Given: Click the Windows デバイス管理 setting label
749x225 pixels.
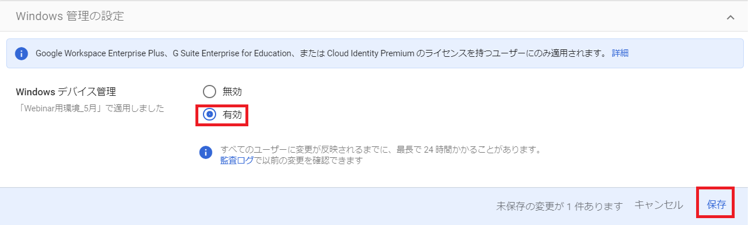Looking at the screenshot, I should click(66, 92).
